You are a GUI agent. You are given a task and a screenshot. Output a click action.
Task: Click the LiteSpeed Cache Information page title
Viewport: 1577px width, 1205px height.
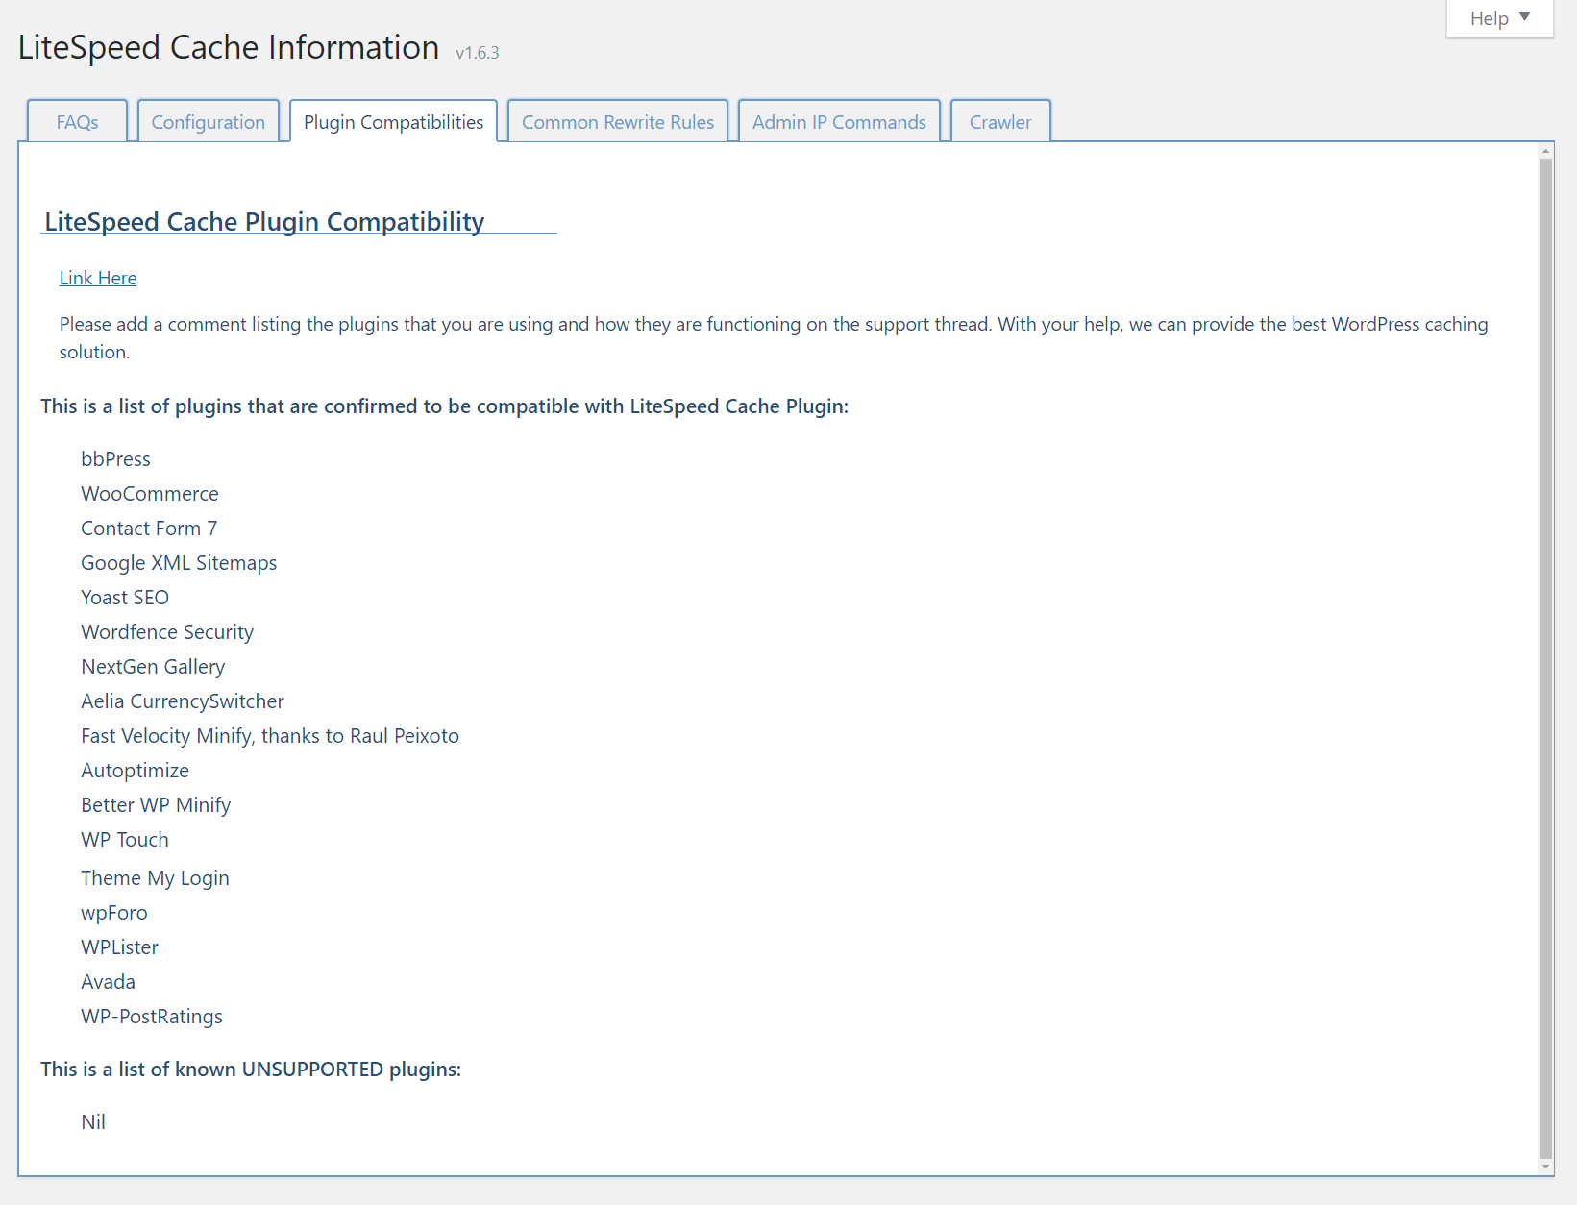coord(229,47)
